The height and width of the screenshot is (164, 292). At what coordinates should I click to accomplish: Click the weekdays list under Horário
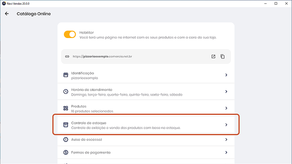[x=127, y=95]
